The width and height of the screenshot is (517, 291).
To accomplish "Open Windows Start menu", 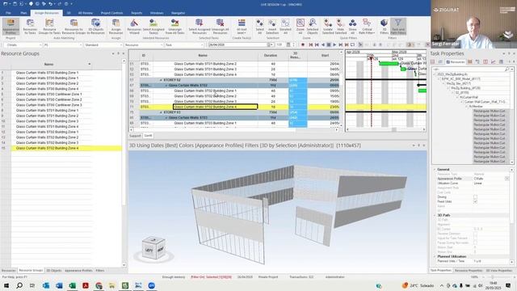I will 6,285.
